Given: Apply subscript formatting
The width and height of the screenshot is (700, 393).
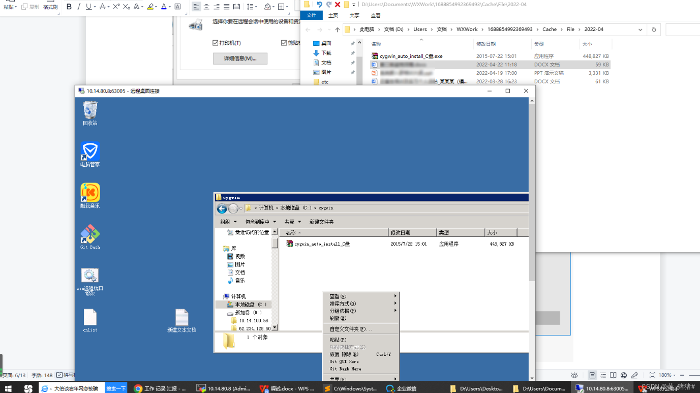Looking at the screenshot, I should click(x=126, y=7).
